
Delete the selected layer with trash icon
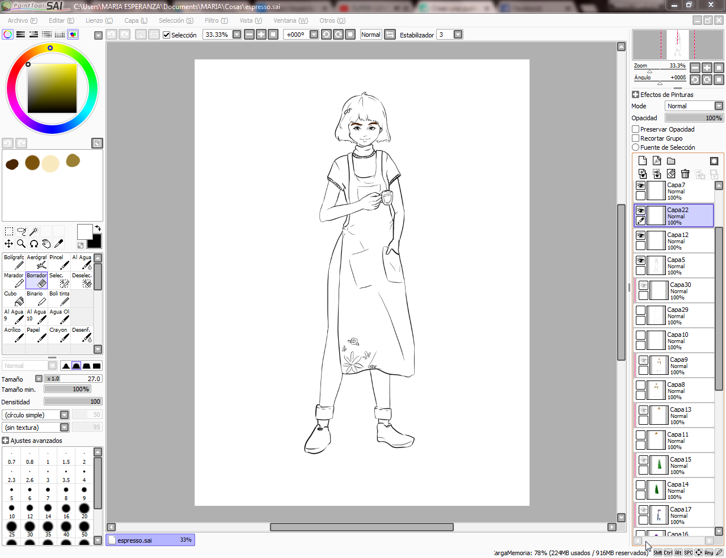[685, 174]
